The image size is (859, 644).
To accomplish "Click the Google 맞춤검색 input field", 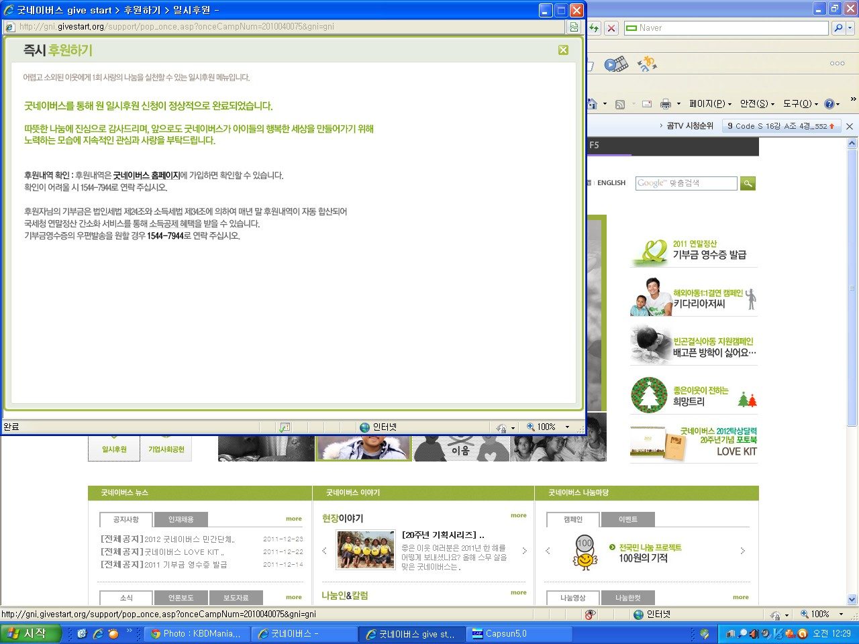I will click(686, 183).
